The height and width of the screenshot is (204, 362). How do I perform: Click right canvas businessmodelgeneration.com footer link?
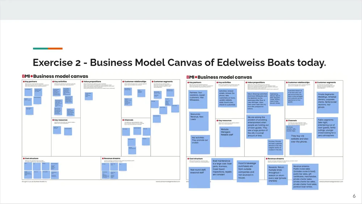coord(331,182)
